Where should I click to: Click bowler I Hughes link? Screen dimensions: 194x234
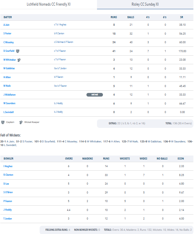click(x=8, y=166)
